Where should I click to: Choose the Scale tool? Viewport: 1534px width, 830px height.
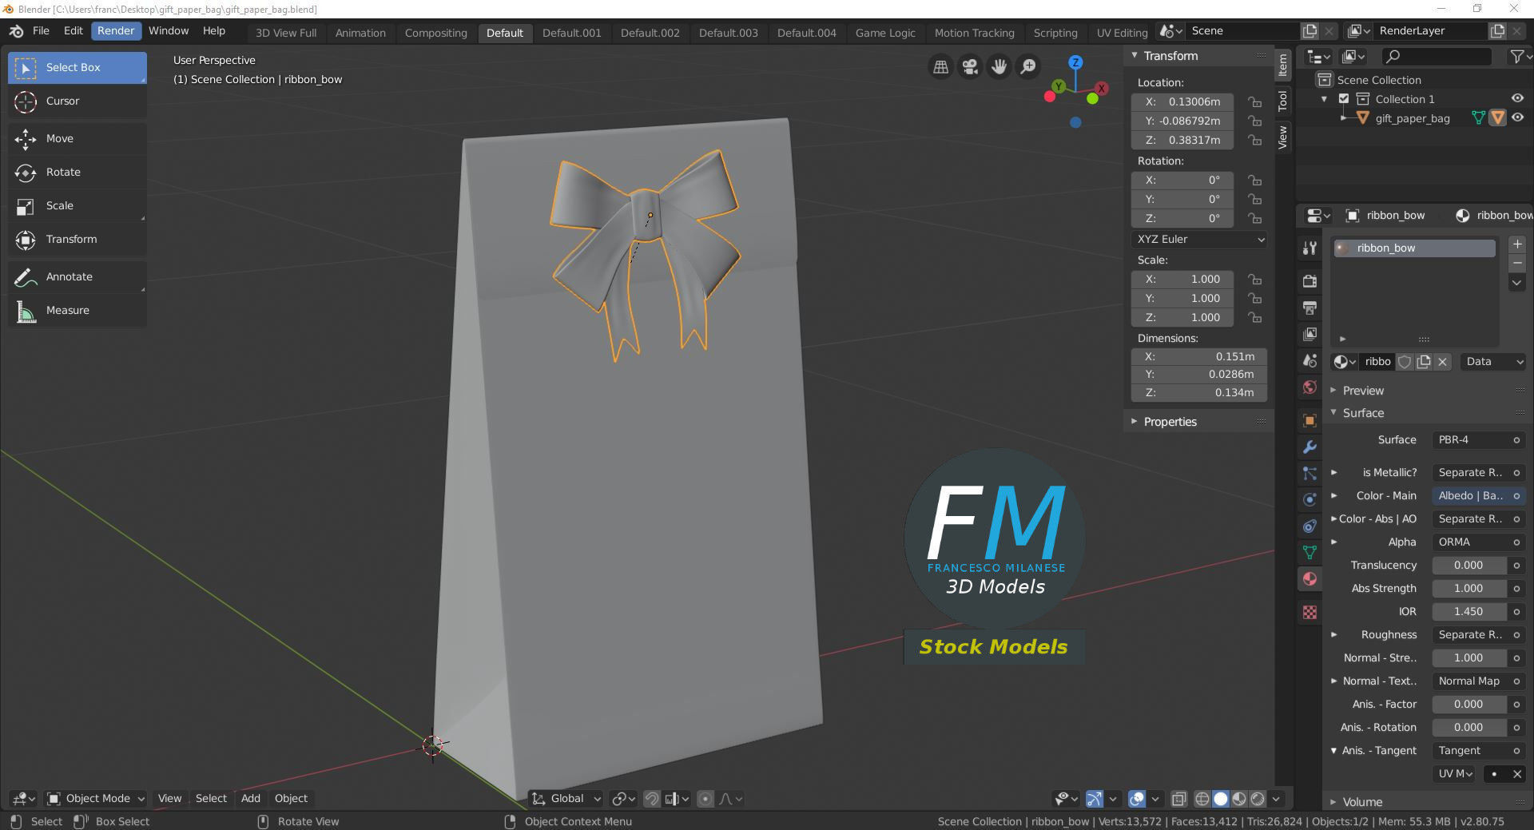[77, 206]
